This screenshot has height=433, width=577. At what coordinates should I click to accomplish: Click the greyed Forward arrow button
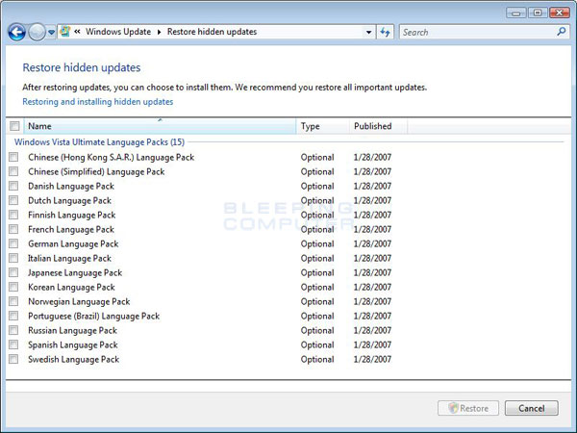click(x=37, y=32)
